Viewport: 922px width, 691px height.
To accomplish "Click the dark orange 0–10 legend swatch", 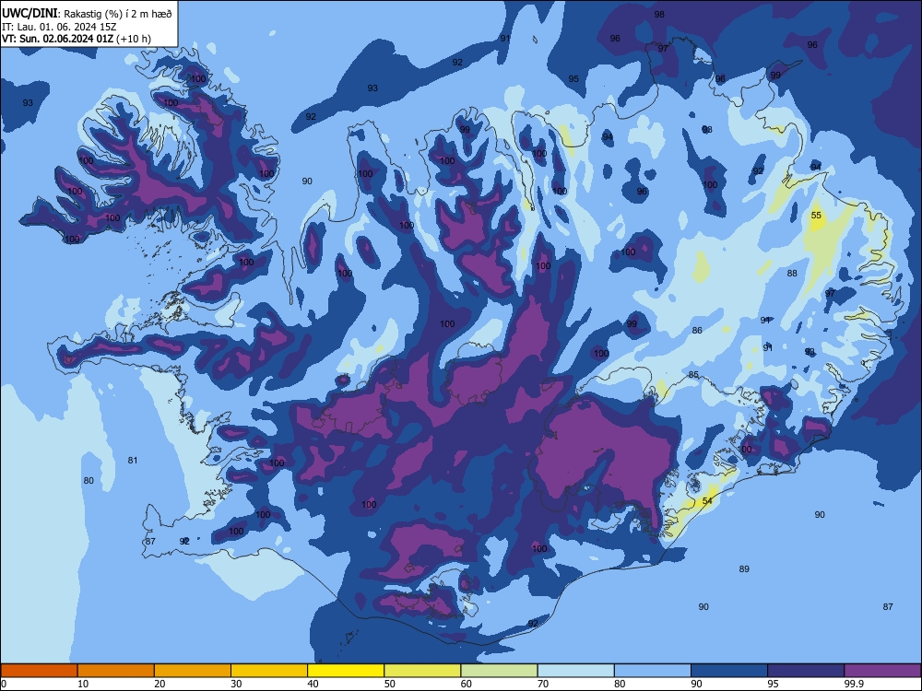I will coord(39,671).
